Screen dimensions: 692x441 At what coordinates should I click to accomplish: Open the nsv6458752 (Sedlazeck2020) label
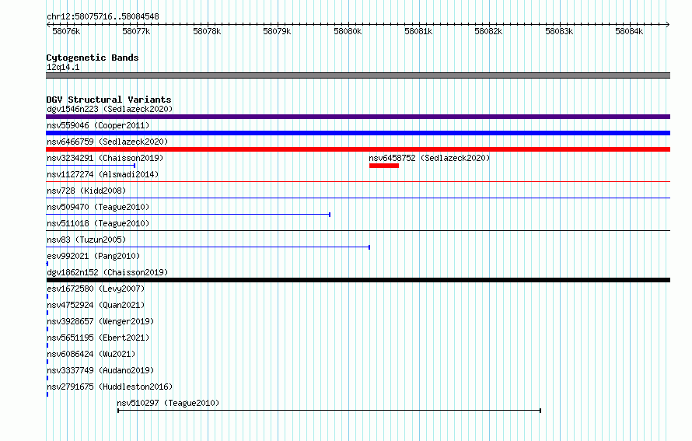click(429, 158)
